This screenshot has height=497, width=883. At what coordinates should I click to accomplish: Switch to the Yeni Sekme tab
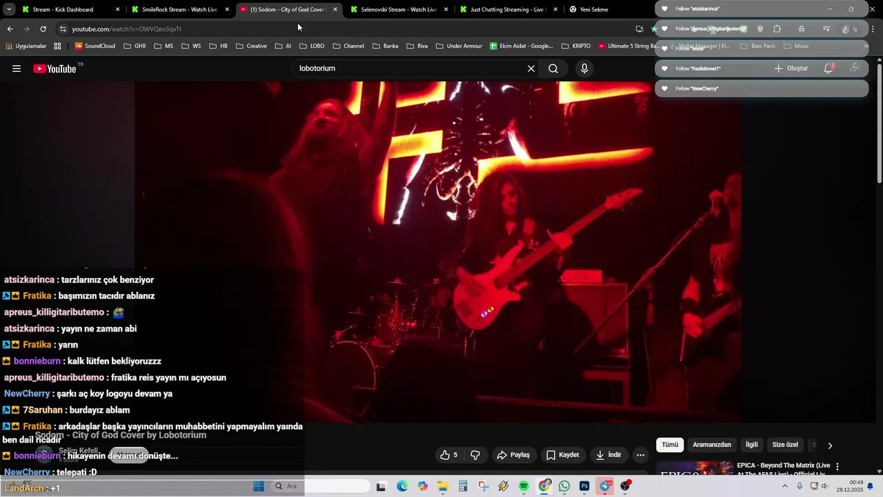pyautogui.click(x=594, y=10)
